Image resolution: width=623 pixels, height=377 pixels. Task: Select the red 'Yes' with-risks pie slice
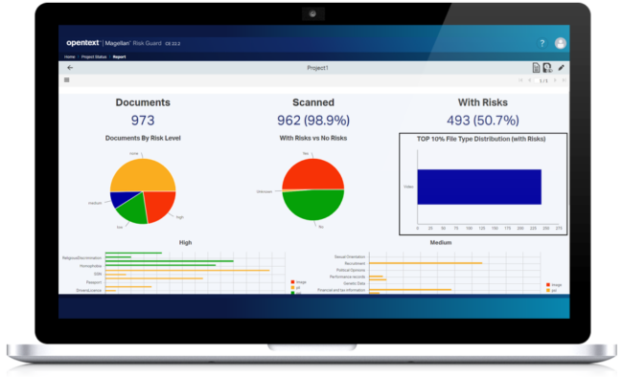tap(313, 173)
